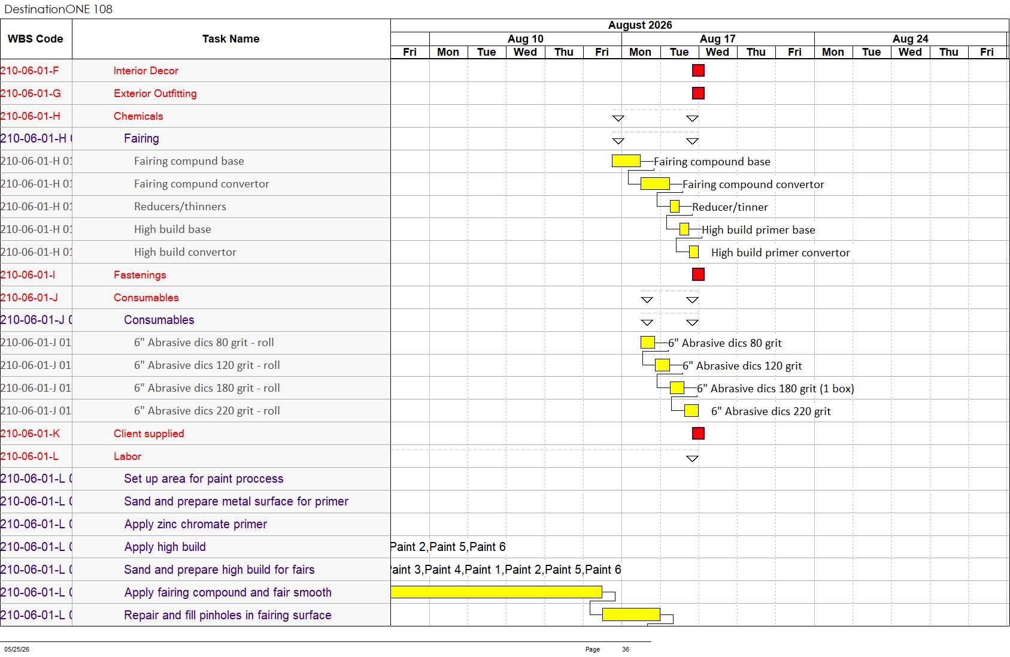
Task: Select the red Client supplied milestone marker
Action: tap(698, 433)
